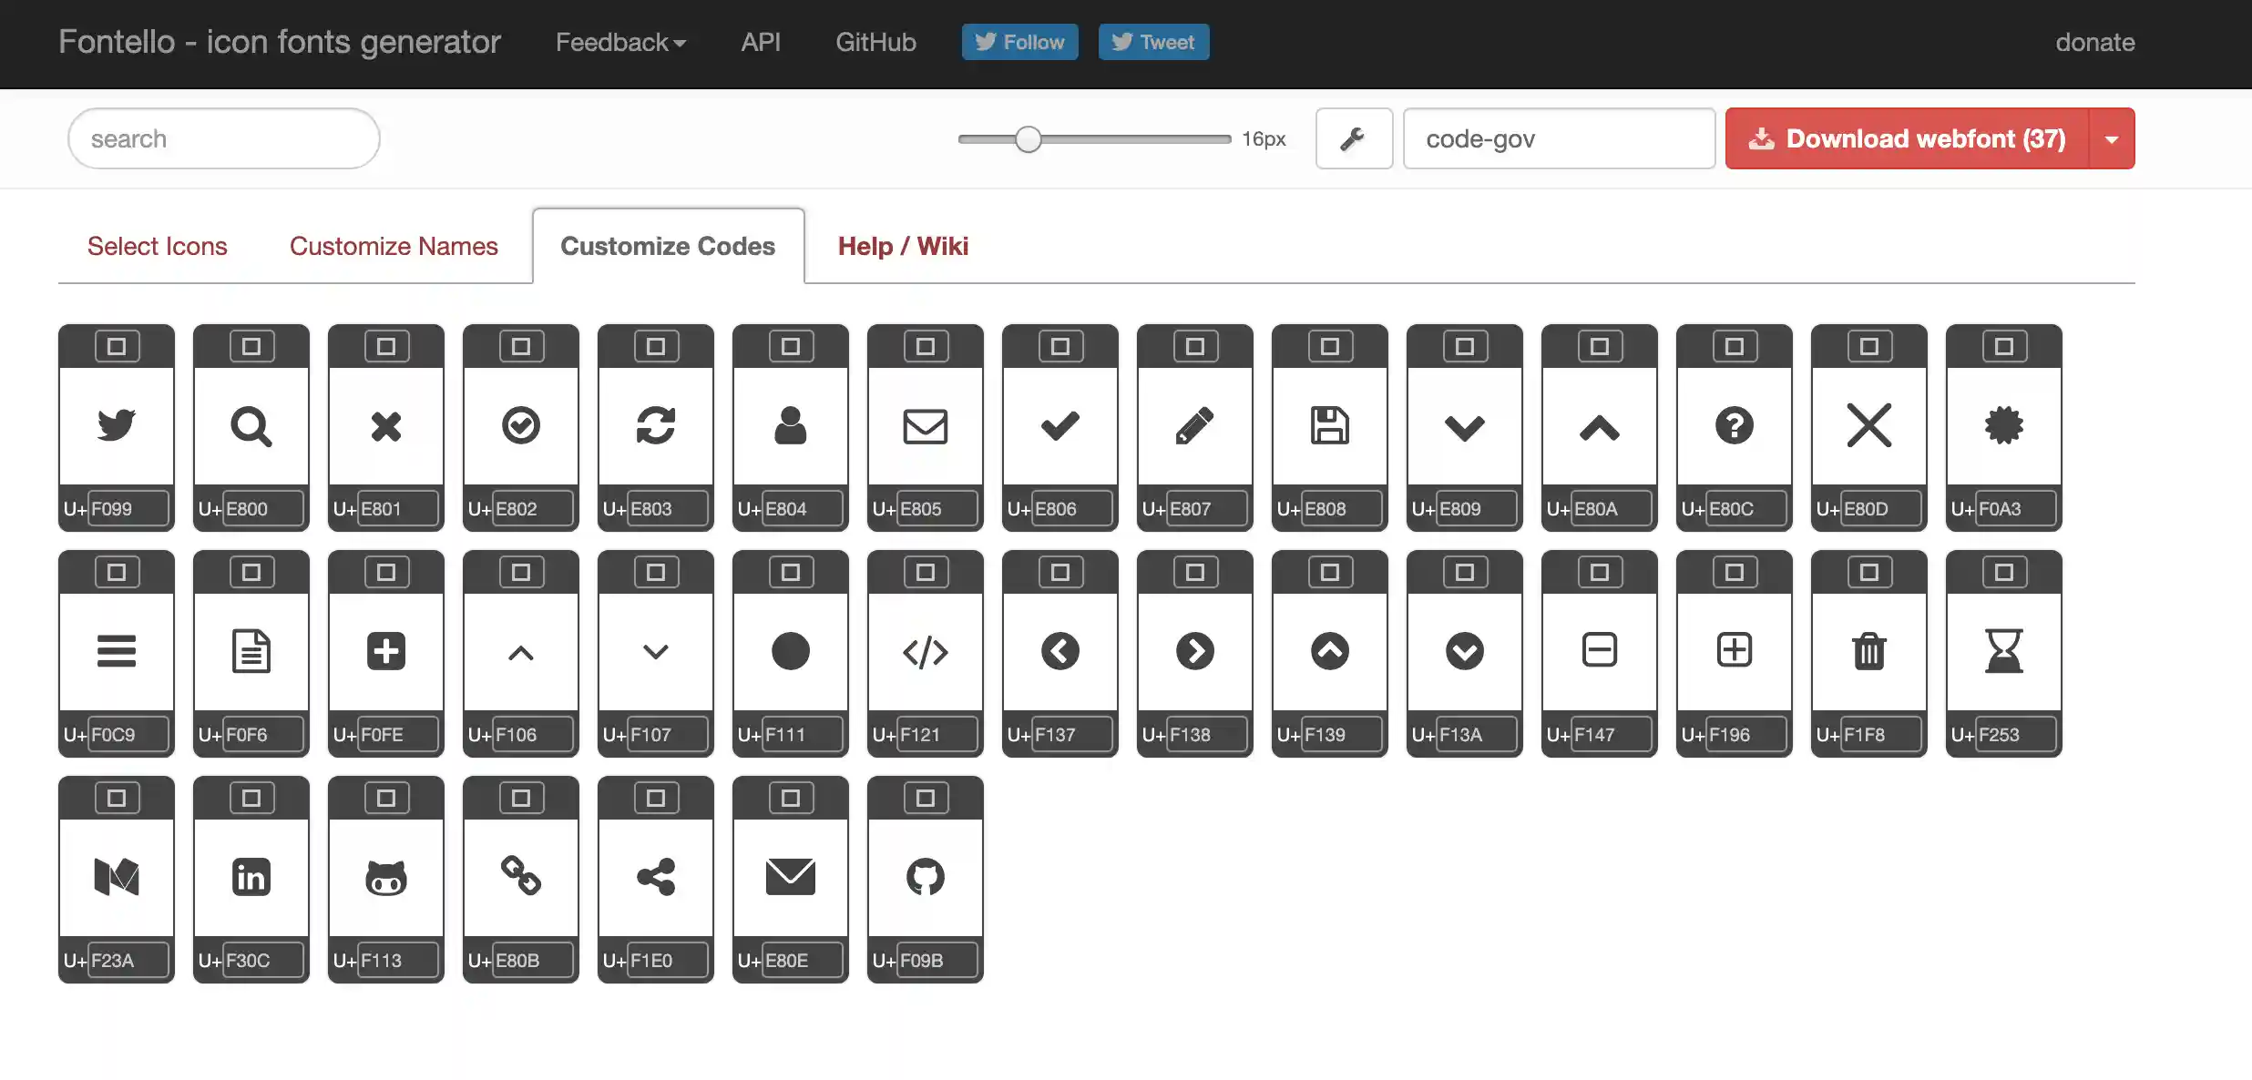
Task: Select the LinkedIn icon
Action: (x=251, y=877)
